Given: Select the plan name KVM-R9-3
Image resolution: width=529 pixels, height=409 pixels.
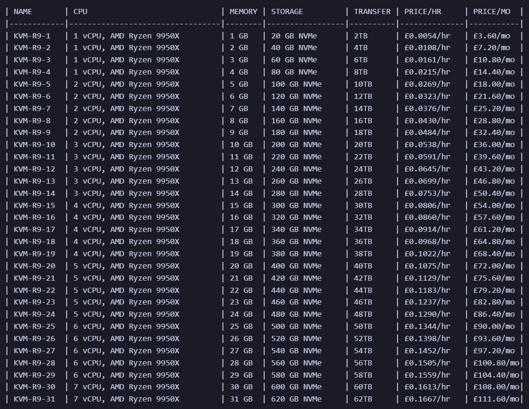Looking at the screenshot, I should (32, 59).
